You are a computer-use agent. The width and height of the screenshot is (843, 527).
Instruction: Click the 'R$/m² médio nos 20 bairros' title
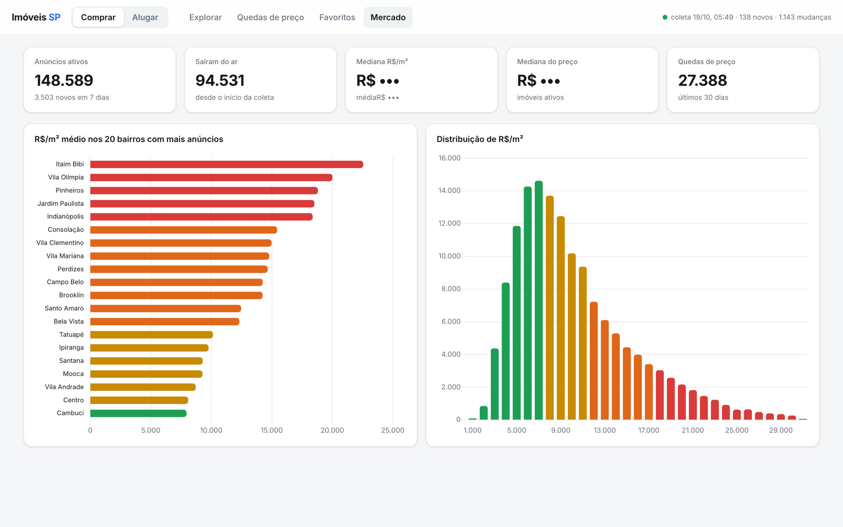pos(129,139)
